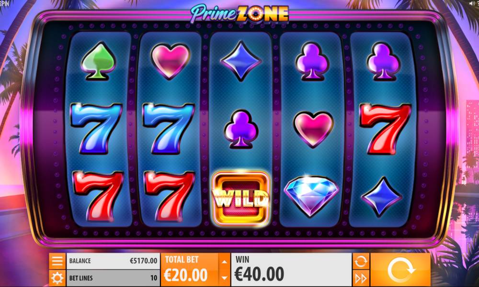
Task: Increase total bet with up arrow
Action: click(x=225, y=262)
